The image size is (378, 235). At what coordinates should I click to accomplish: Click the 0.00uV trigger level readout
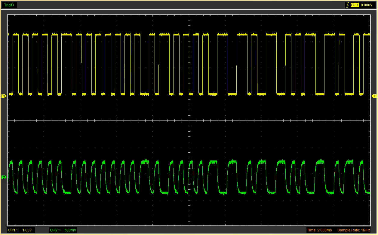pos(367,5)
